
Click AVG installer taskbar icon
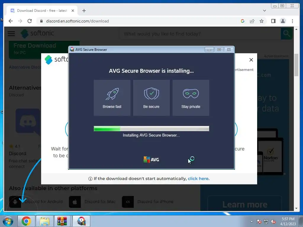(x=81, y=221)
